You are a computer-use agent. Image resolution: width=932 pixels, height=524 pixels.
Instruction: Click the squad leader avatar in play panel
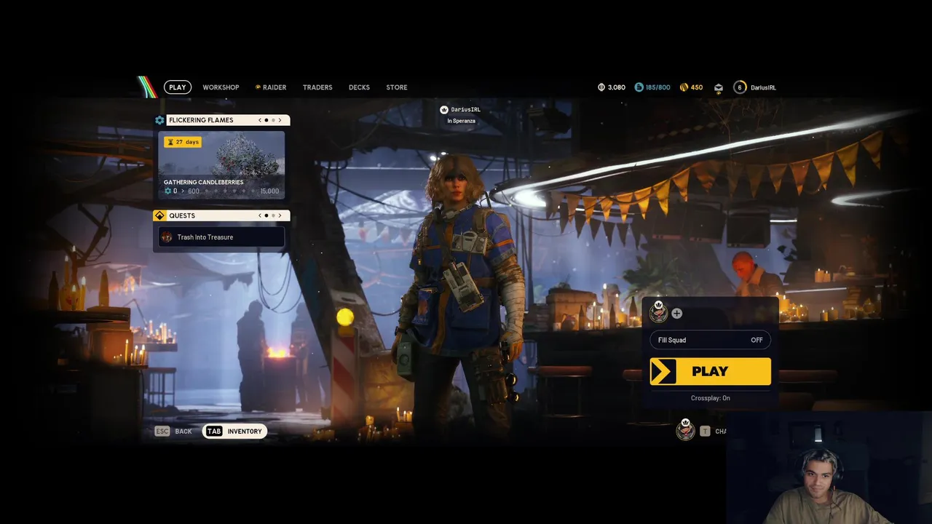coord(658,312)
